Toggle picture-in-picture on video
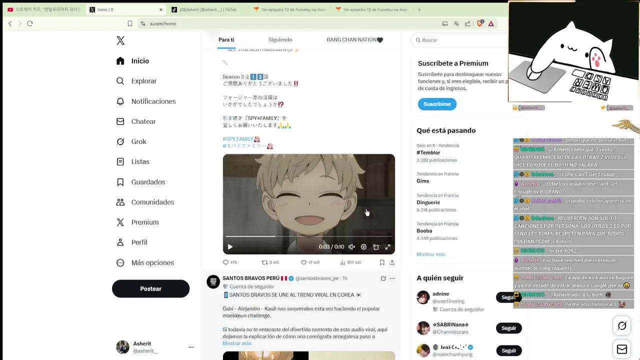This screenshot has width=640, height=360. point(375,247)
